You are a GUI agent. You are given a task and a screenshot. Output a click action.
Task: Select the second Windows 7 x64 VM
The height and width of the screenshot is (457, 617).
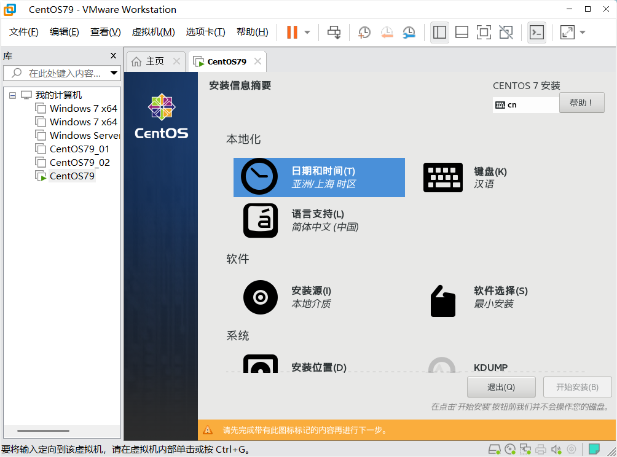point(83,122)
